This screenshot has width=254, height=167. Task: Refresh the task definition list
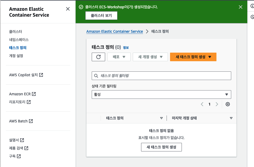[x=98, y=57]
